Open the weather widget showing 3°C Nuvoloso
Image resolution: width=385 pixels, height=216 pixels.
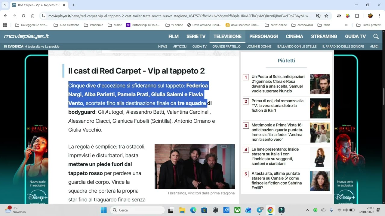click(x=15, y=210)
